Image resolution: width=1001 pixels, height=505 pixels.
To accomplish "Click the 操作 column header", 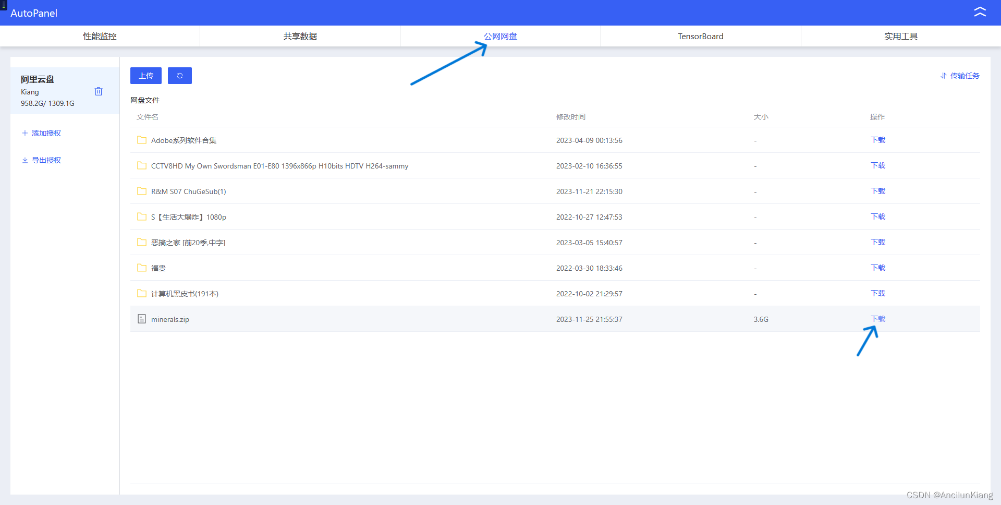I will [877, 117].
